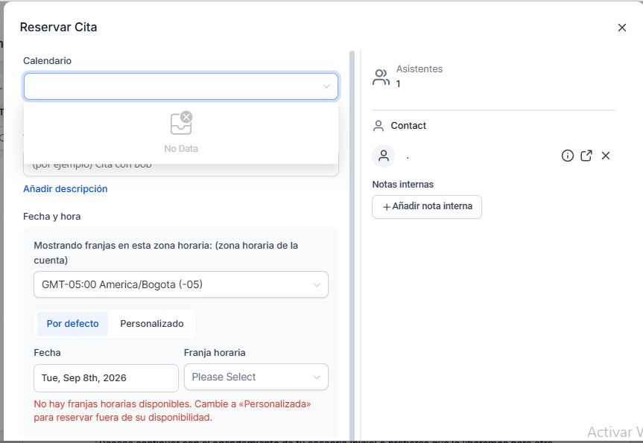Click the contact avatar icon

384,156
